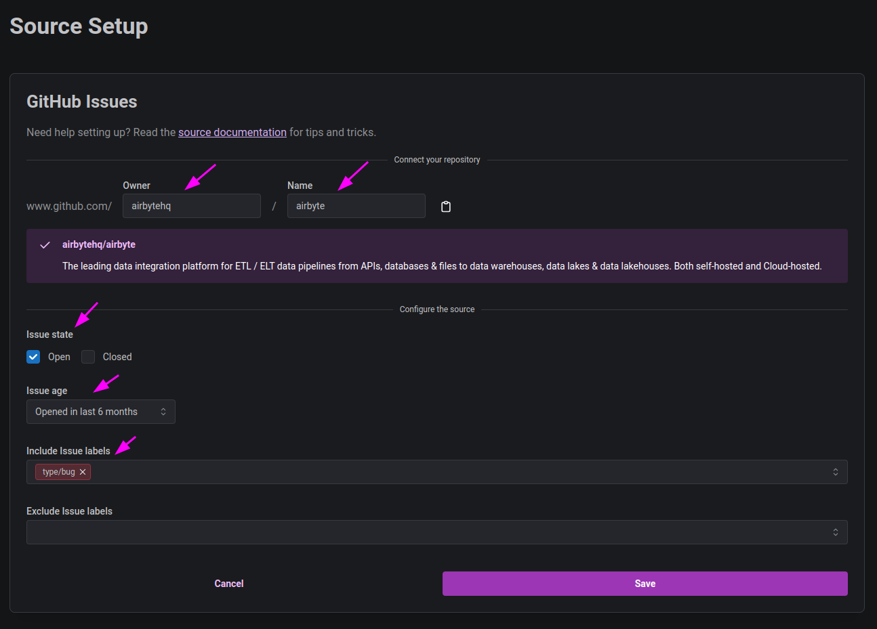Click the Source Setup page title
The height and width of the screenshot is (629, 877).
coord(79,26)
